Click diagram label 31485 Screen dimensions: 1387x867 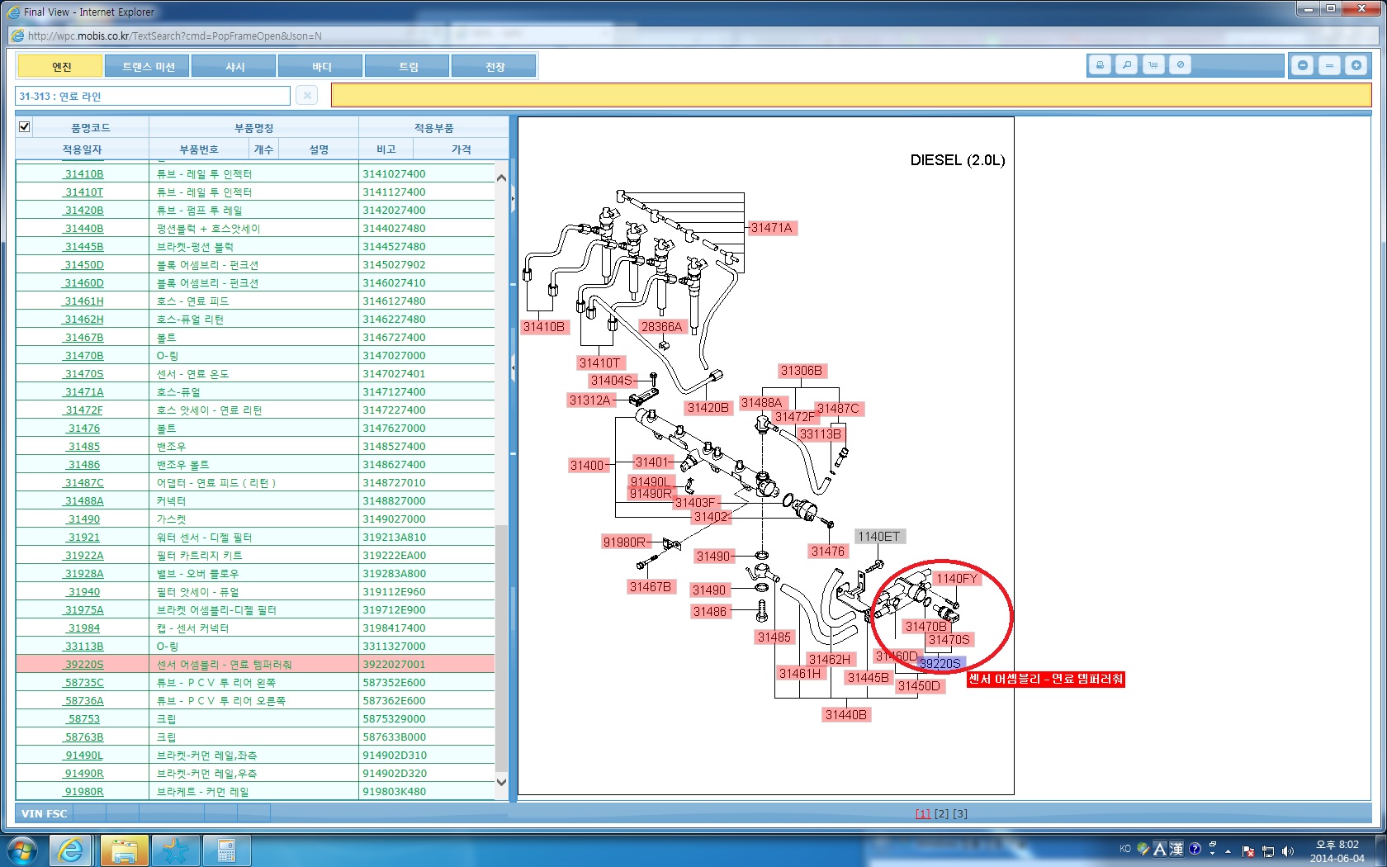[774, 637]
